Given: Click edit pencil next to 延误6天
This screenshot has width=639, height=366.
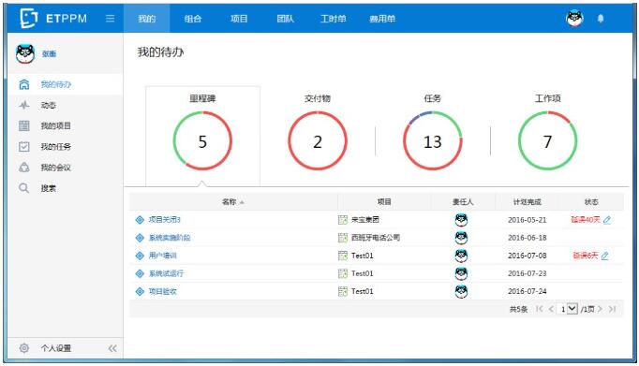Looking at the screenshot, I should coord(604,256).
